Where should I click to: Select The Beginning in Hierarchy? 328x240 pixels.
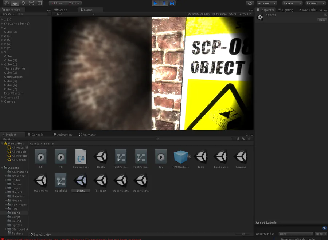point(15,69)
